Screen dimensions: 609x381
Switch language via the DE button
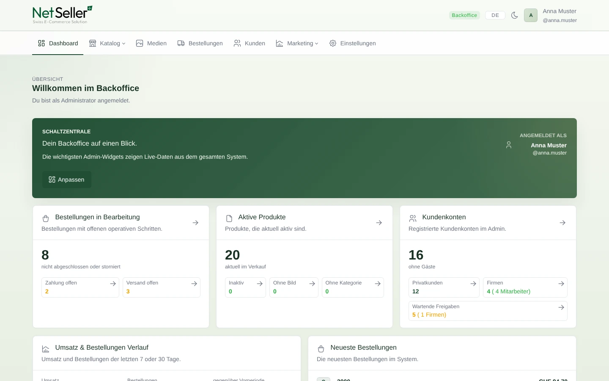pos(495,15)
